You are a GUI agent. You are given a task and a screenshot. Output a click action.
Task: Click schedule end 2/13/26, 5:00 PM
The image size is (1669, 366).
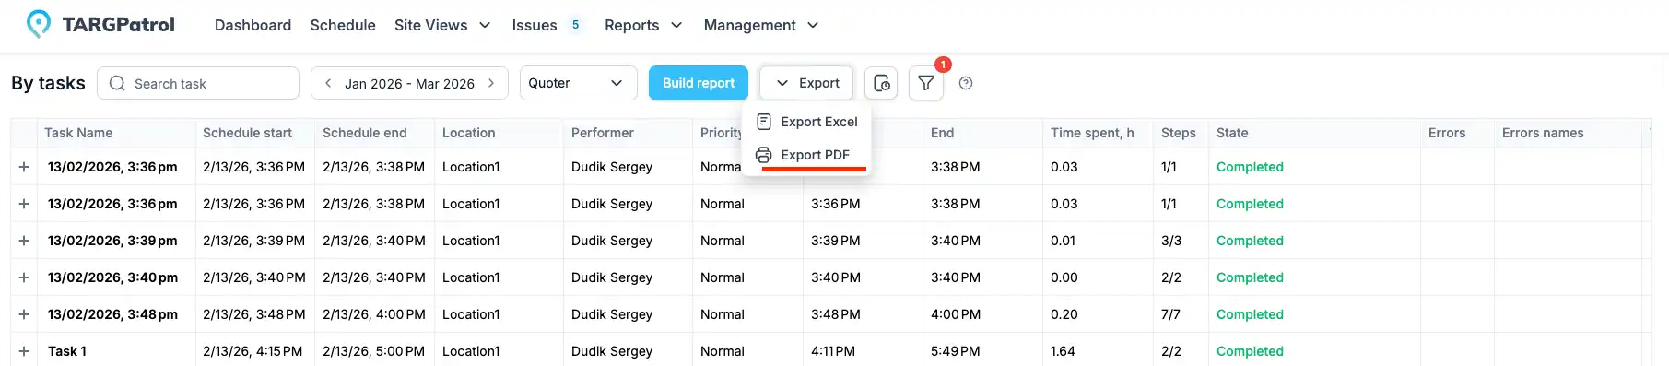pos(374,351)
